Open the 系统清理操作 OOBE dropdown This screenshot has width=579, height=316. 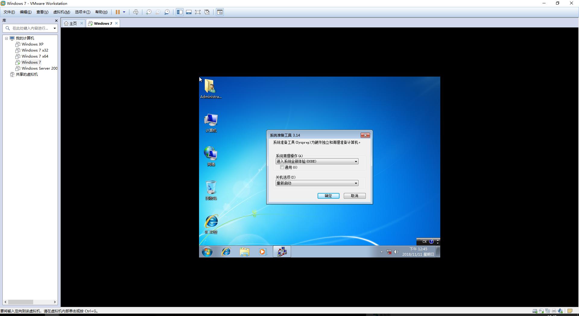(356, 161)
